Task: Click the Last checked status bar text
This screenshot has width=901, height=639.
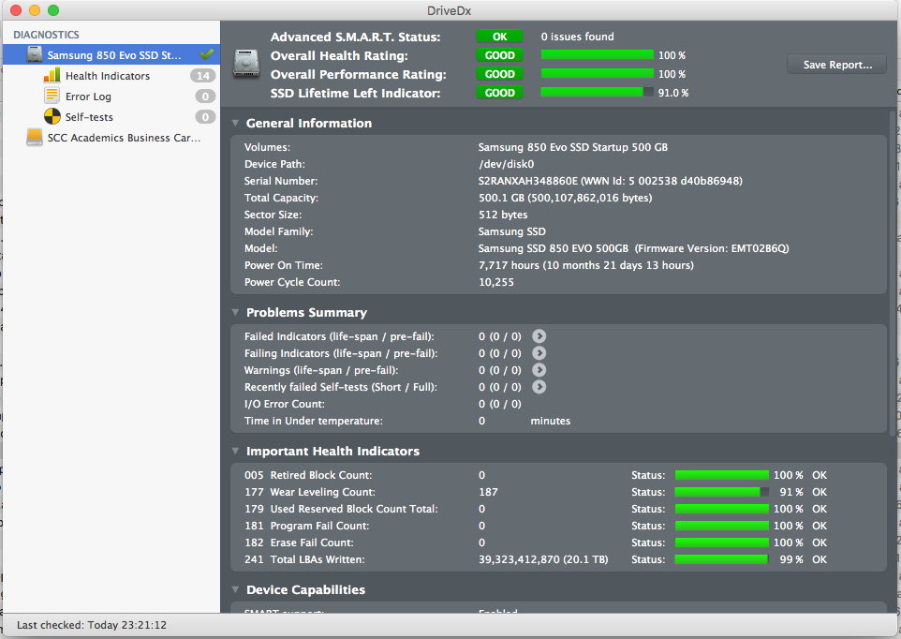Action: pyautogui.click(x=92, y=625)
